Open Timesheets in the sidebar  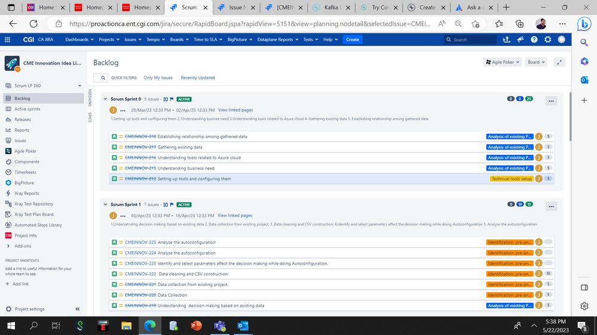(x=25, y=172)
